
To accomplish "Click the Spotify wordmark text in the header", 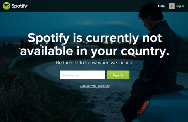I will click(20, 6).
